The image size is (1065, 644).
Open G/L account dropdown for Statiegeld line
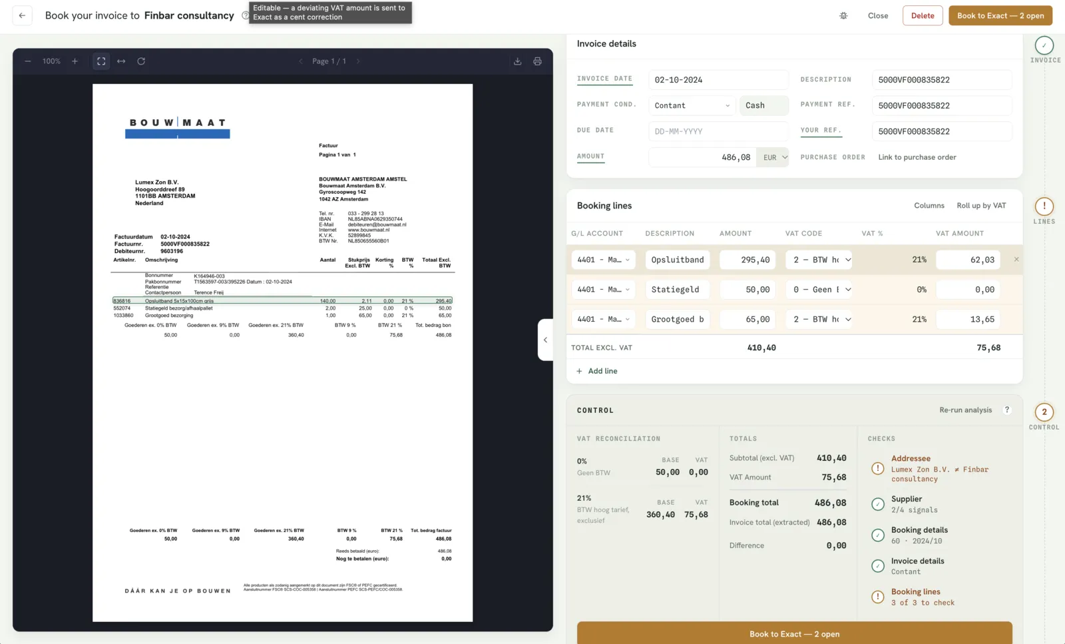[603, 290]
